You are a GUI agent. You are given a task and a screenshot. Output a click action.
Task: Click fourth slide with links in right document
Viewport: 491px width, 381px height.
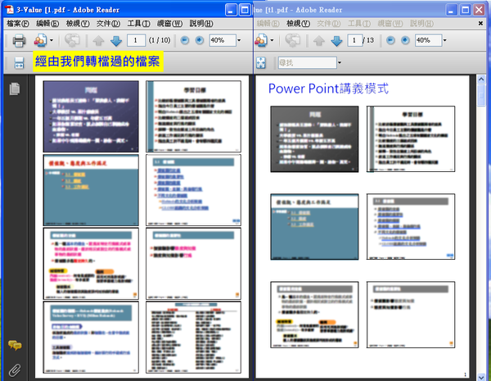pos(411,227)
